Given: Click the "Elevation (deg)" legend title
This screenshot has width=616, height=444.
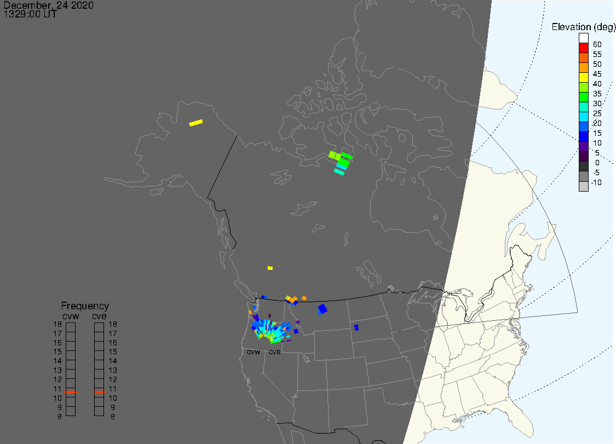Looking at the screenshot, I should pos(583,27).
